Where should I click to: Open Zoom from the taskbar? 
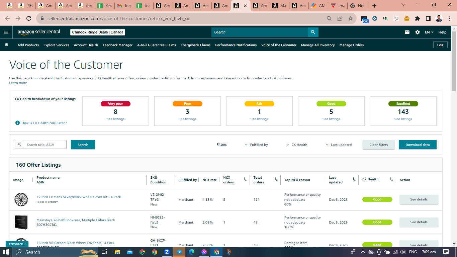point(167,252)
